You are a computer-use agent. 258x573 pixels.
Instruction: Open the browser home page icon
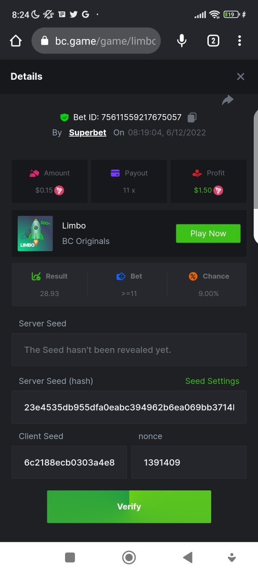16,41
